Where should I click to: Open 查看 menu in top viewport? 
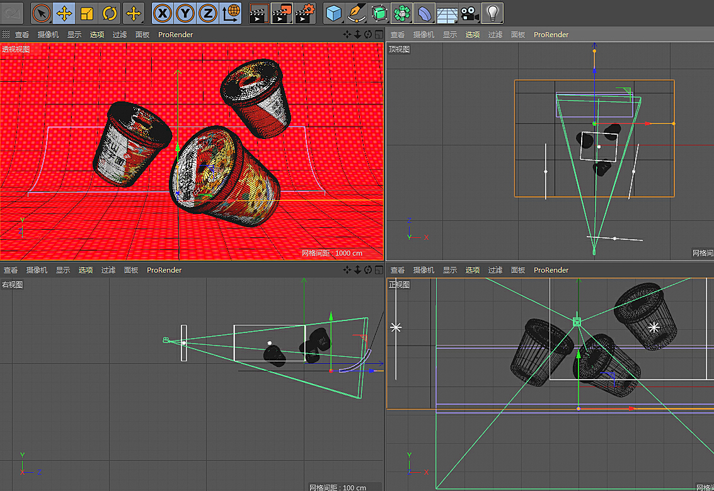point(398,35)
